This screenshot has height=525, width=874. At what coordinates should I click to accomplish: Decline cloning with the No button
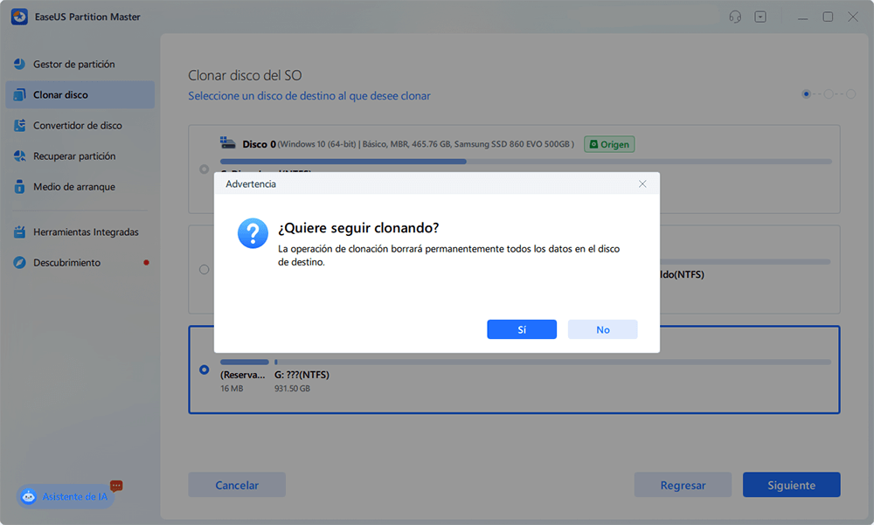click(x=602, y=329)
